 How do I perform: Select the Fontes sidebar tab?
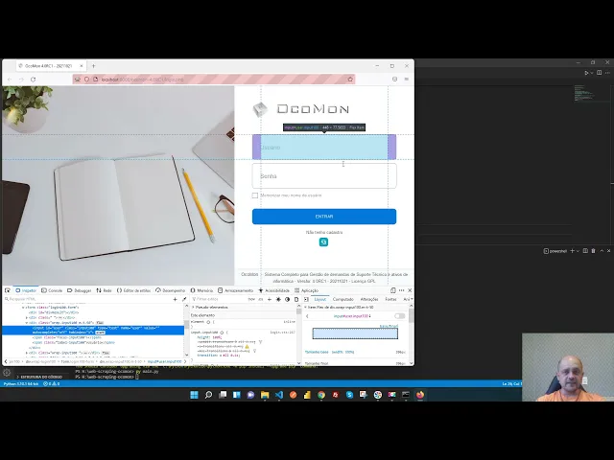click(x=390, y=299)
